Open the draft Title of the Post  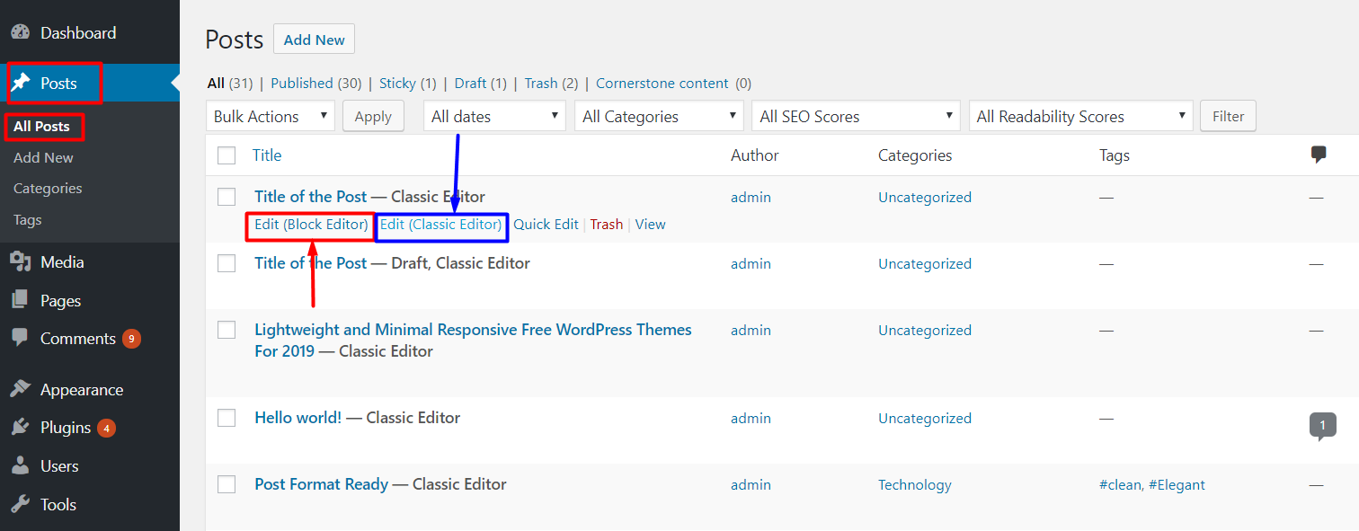coord(311,263)
